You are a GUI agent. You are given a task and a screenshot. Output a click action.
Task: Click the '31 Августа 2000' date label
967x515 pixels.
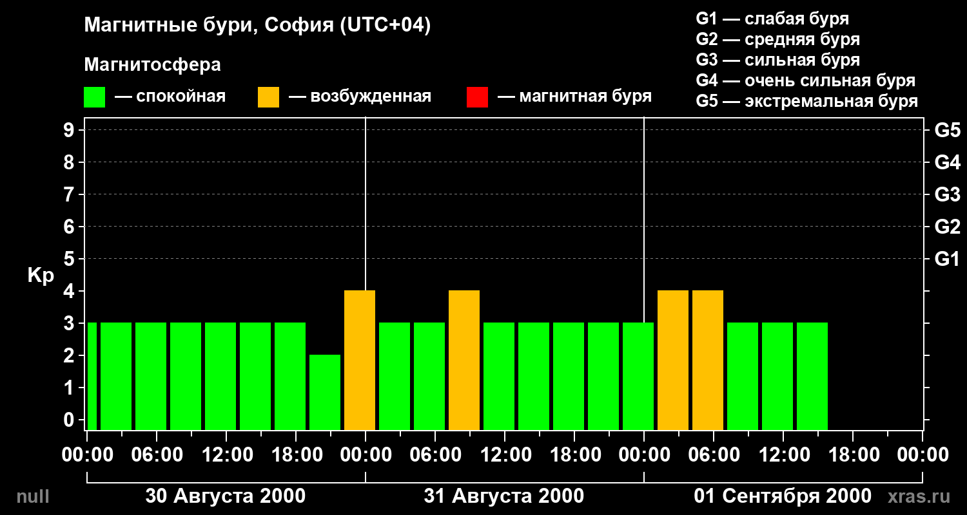pyautogui.click(x=504, y=496)
